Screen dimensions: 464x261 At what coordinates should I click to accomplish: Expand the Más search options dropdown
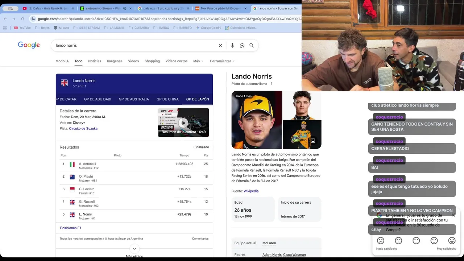[198, 61]
